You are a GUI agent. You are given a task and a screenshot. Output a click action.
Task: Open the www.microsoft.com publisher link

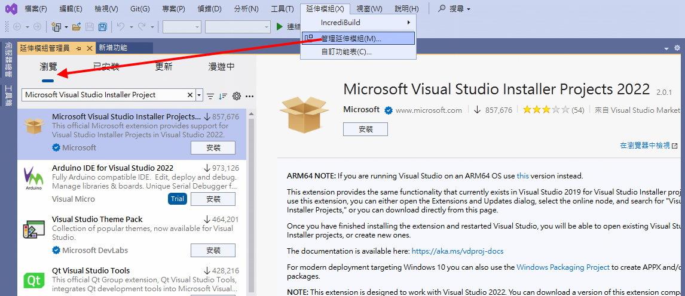(x=429, y=110)
